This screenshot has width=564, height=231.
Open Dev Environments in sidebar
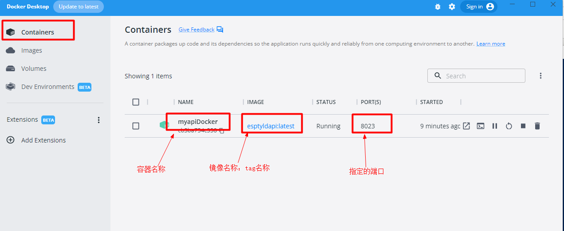[47, 87]
